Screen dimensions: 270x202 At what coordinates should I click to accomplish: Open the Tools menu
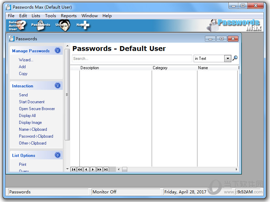tap(51, 16)
